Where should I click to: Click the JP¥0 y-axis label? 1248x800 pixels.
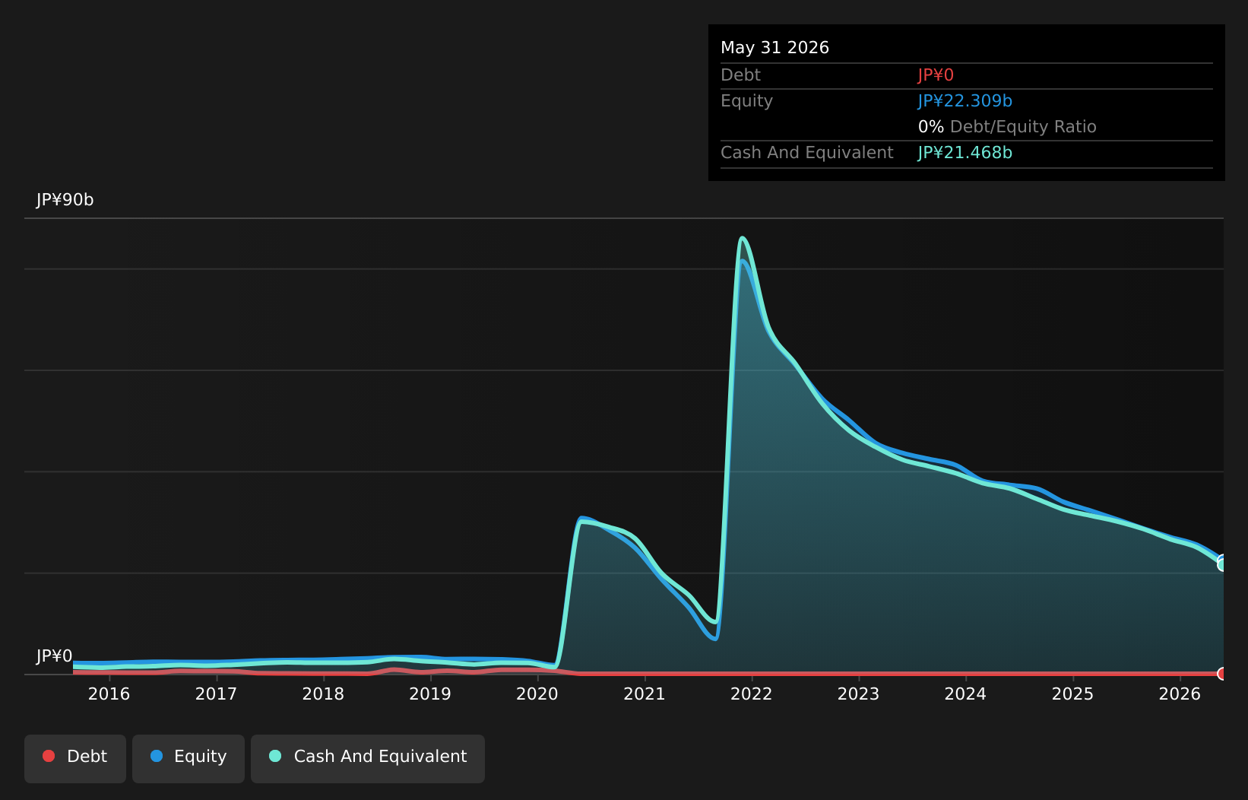coord(55,656)
